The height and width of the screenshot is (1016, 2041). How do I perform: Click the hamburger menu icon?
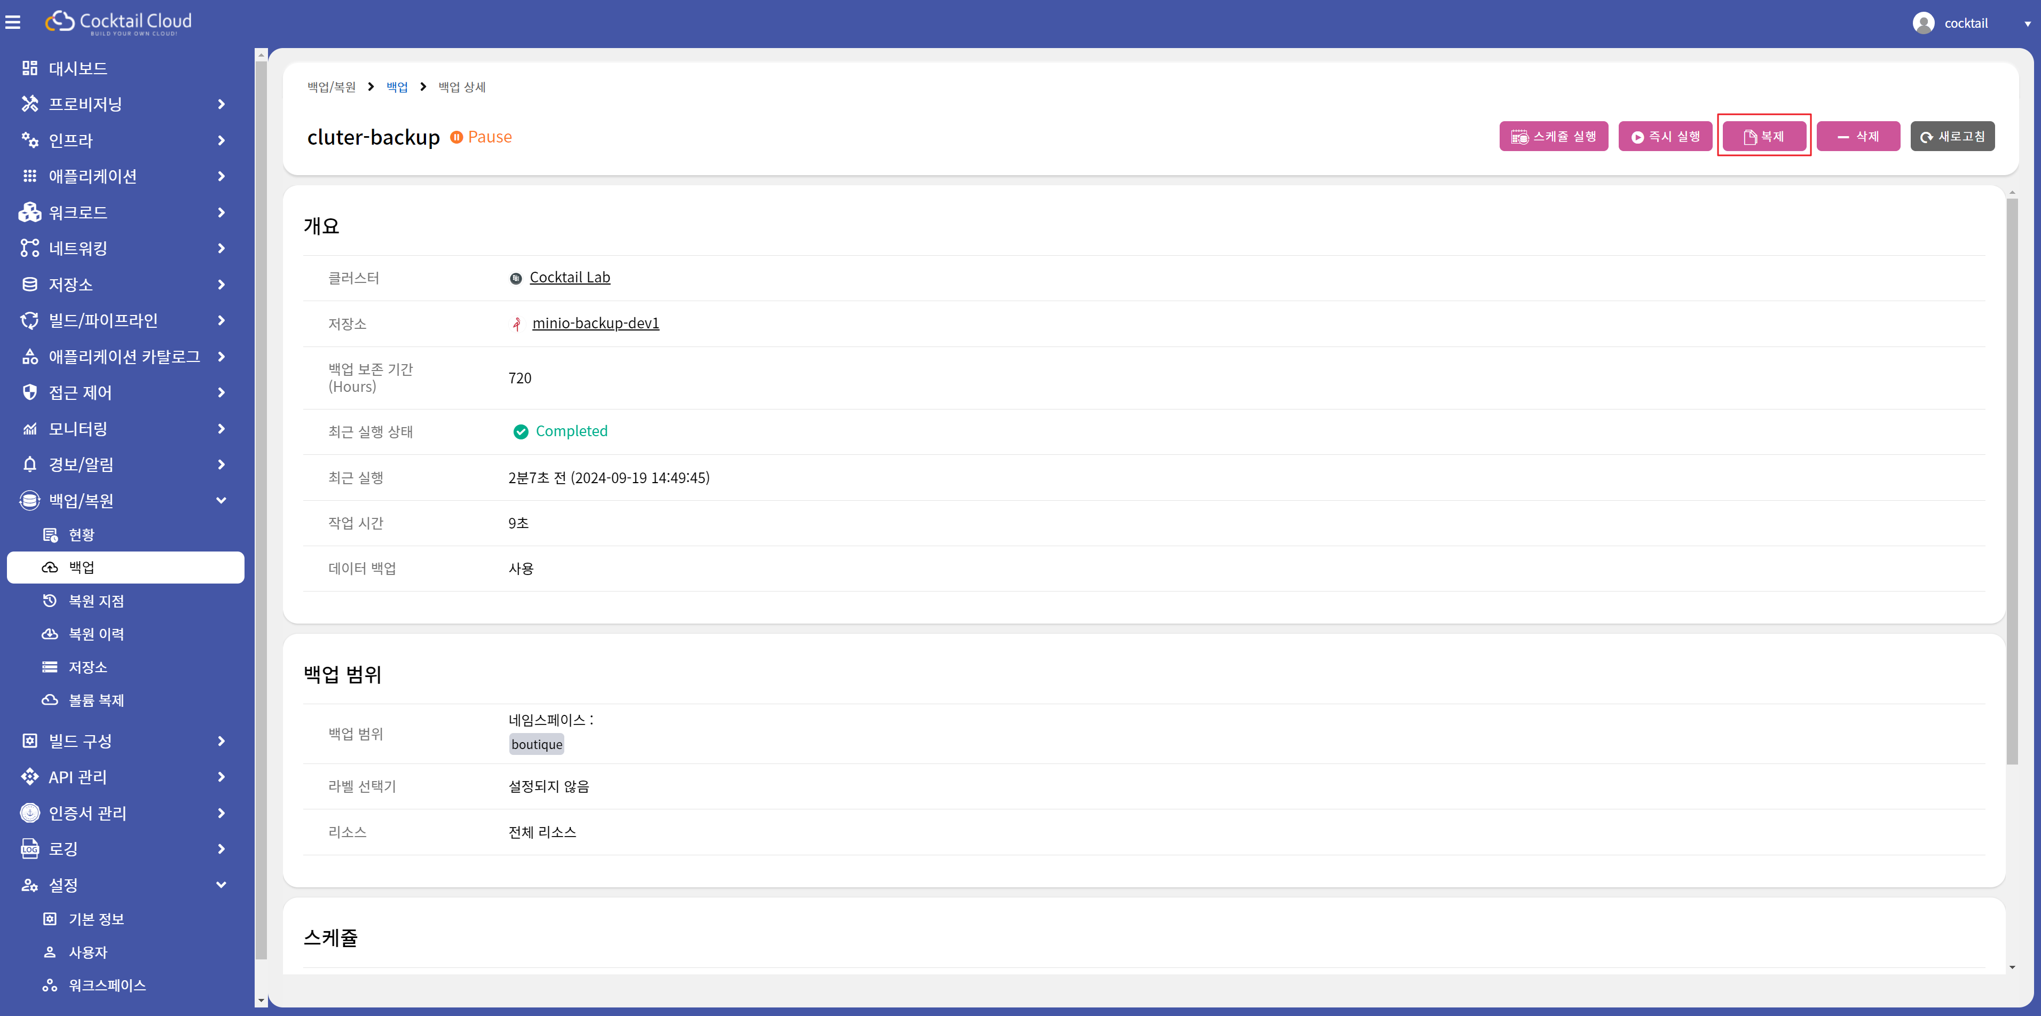point(13,23)
